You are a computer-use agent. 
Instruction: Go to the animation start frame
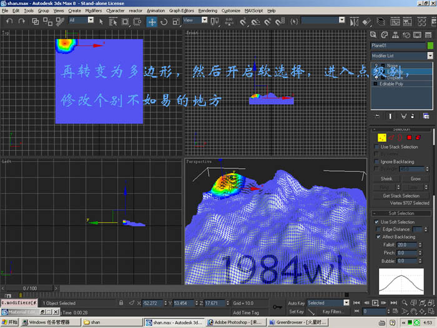(356, 302)
